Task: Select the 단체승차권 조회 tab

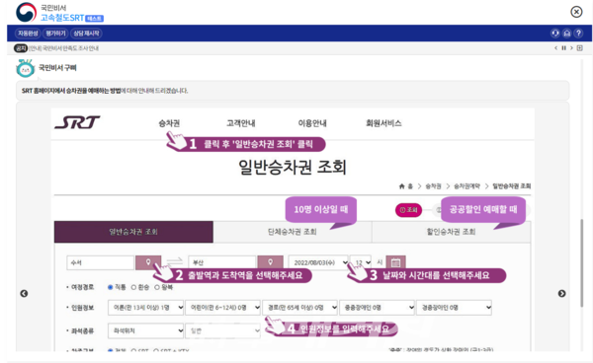Action: (x=293, y=232)
